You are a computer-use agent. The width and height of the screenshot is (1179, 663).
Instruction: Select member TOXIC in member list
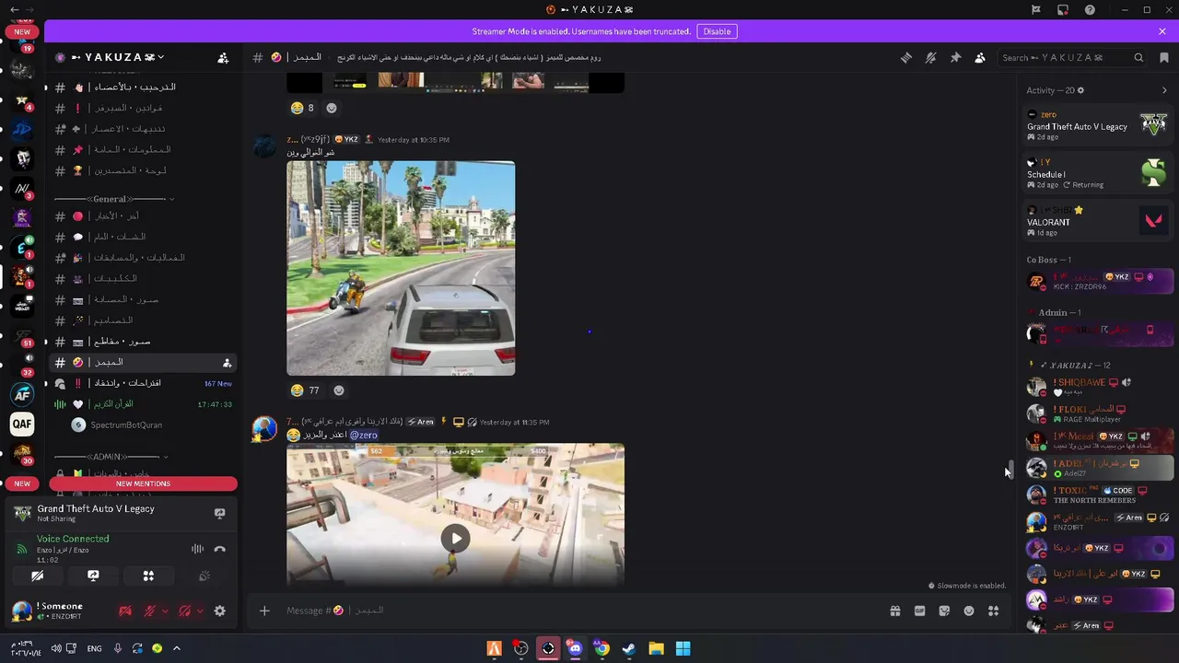click(x=1098, y=494)
